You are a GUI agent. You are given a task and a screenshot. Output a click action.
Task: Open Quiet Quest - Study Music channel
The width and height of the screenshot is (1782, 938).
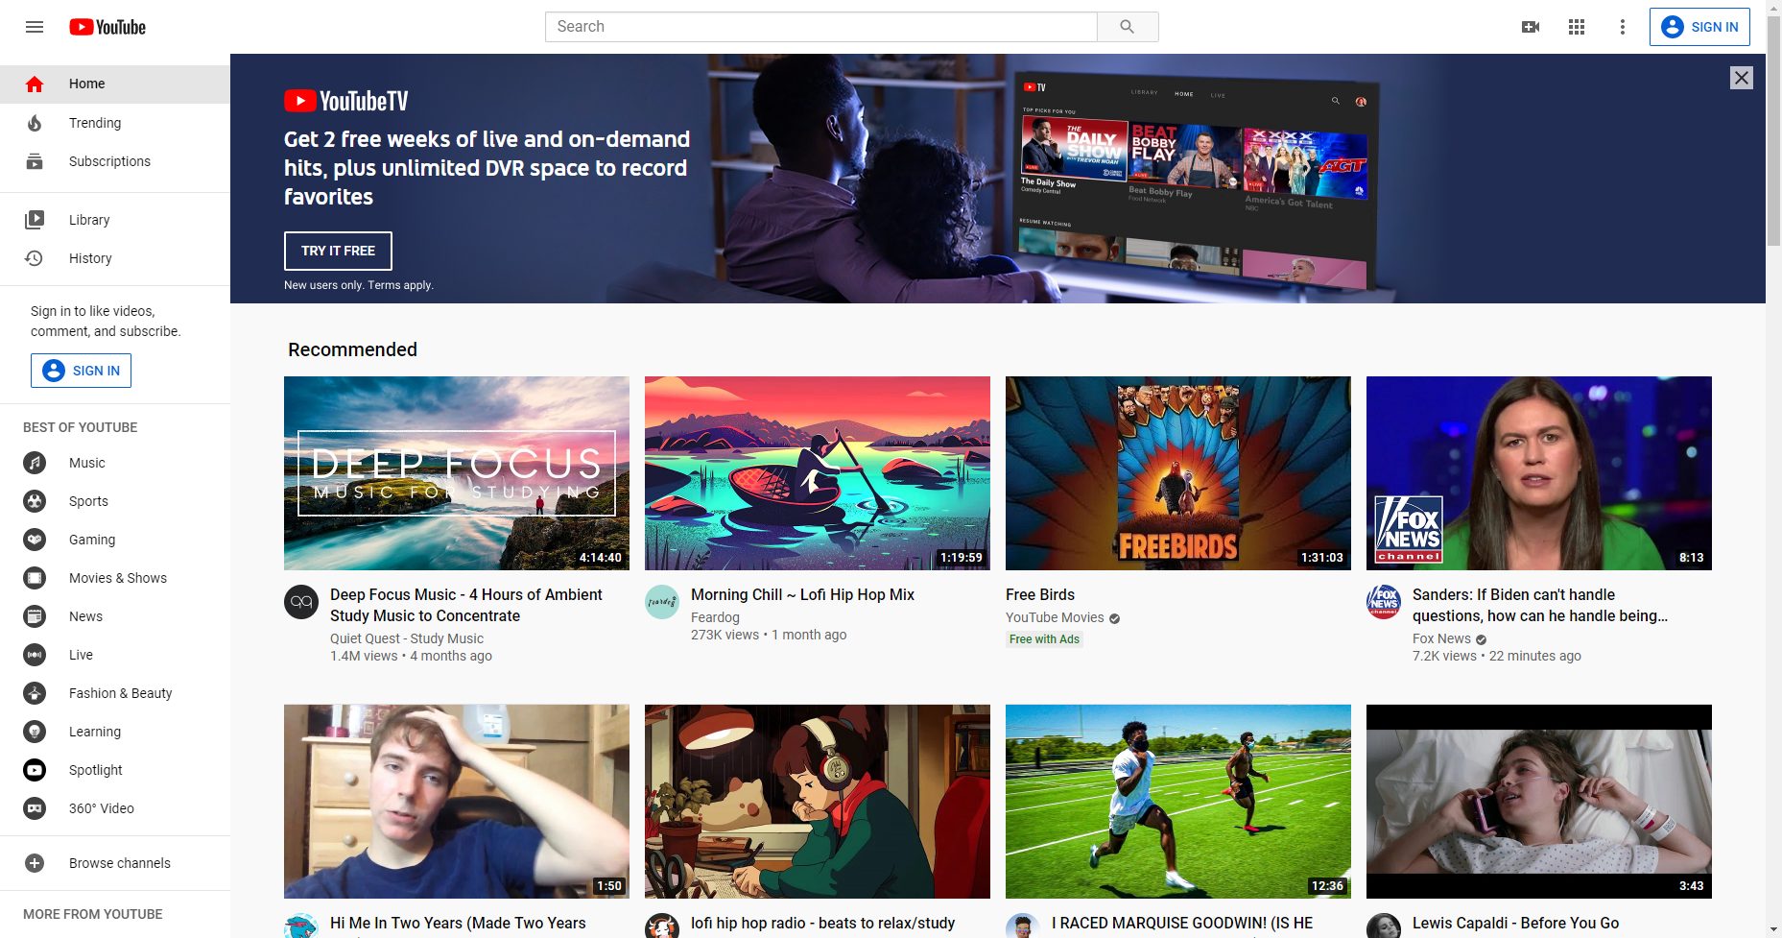407,638
